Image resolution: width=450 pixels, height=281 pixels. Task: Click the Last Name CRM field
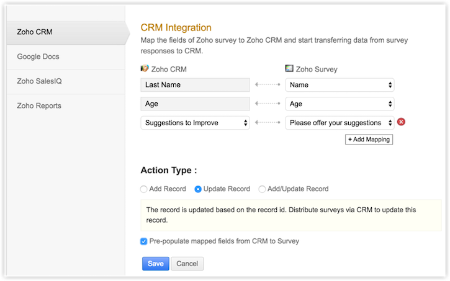click(195, 85)
